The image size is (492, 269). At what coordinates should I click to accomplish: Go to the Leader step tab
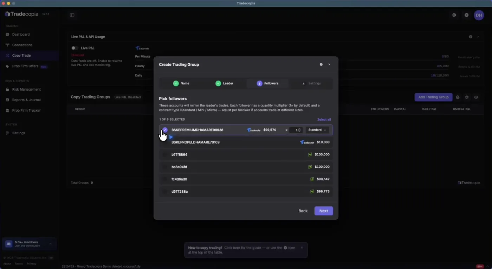click(224, 83)
